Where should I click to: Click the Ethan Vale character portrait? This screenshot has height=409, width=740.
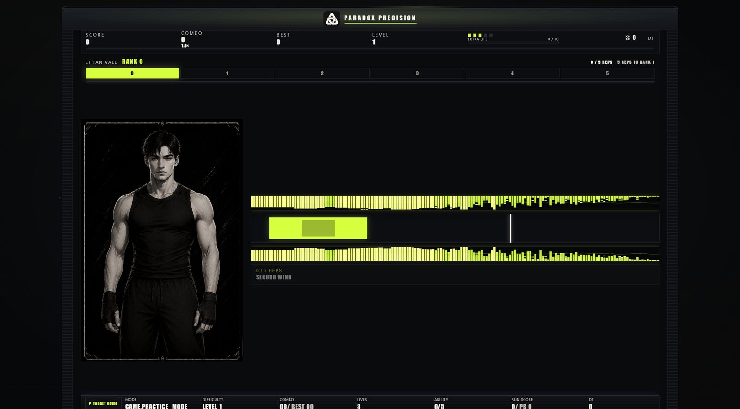click(162, 240)
